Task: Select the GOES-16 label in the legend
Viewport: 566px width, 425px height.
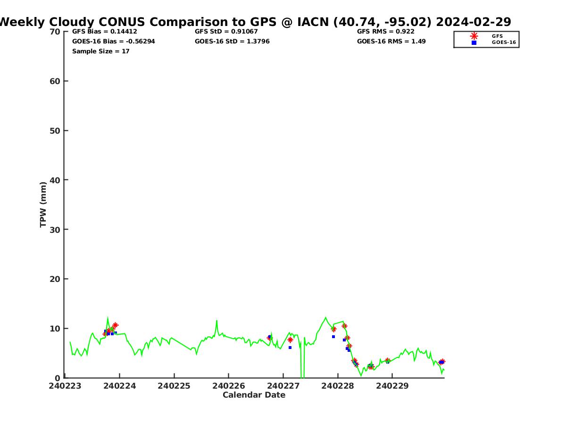Action: [504, 42]
